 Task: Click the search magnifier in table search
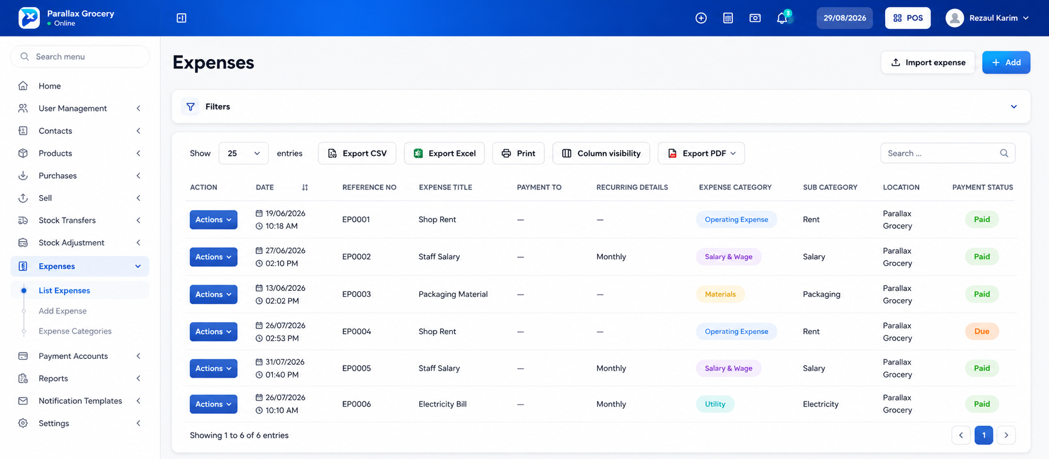[1004, 153]
